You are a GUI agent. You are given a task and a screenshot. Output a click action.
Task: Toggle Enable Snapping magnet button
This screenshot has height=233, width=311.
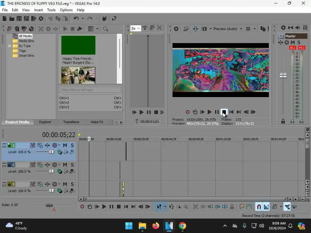[259, 207]
